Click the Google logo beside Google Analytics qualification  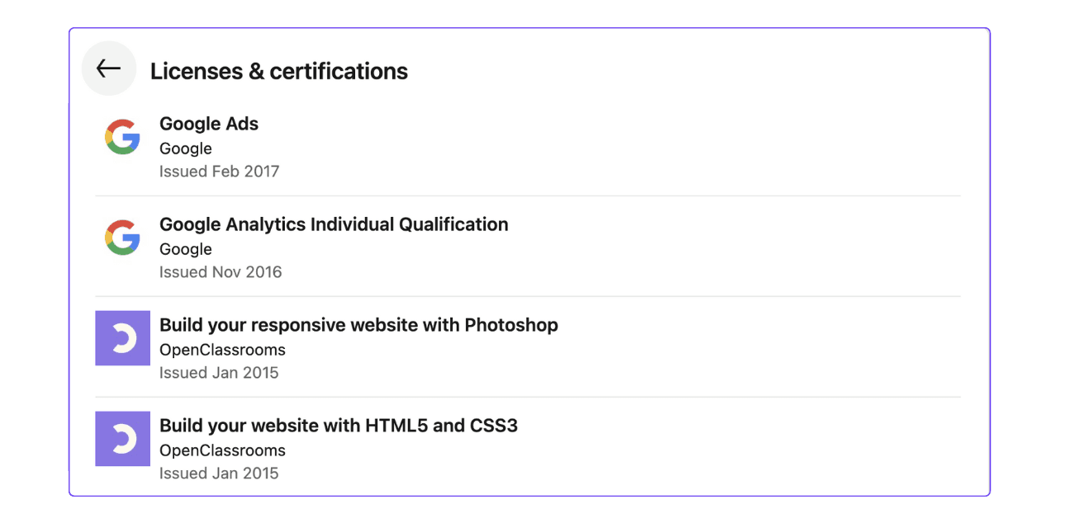122,238
